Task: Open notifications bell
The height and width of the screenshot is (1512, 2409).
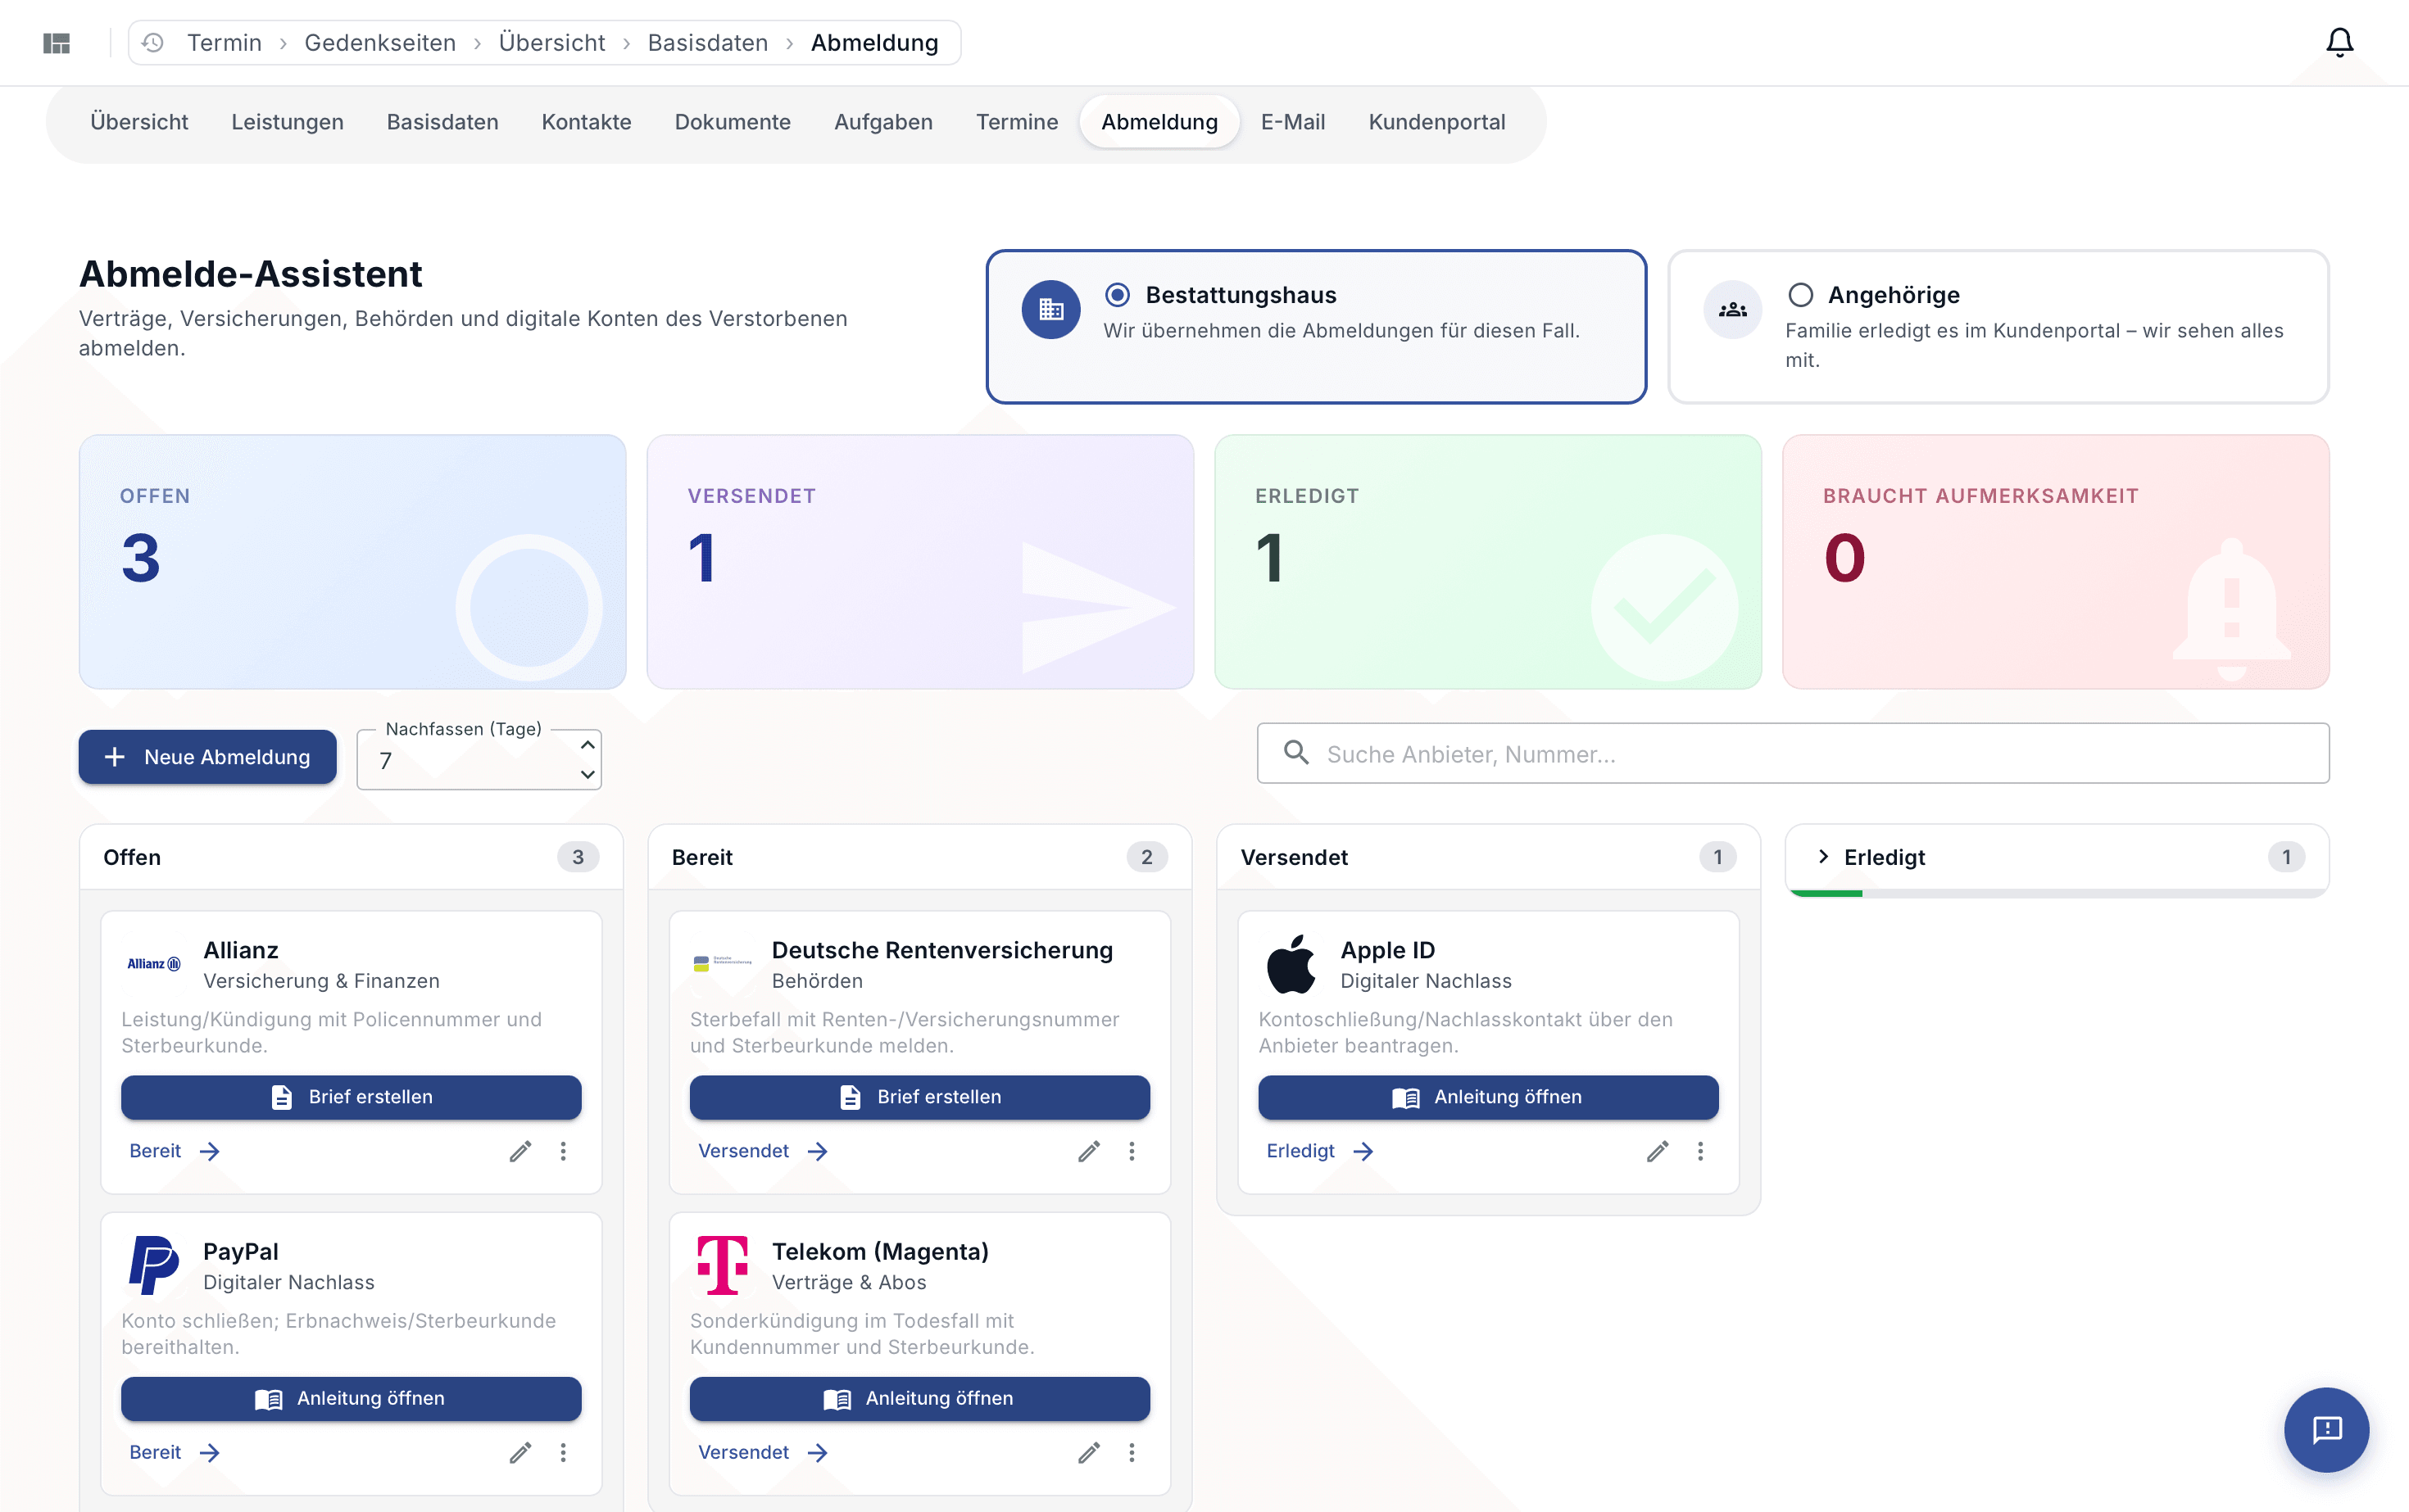Action: tap(2339, 43)
